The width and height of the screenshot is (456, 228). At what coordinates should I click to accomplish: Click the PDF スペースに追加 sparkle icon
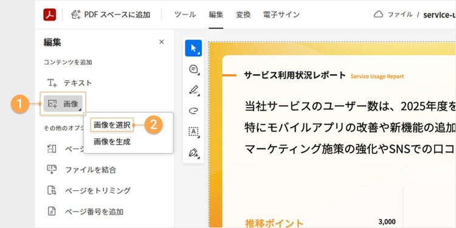tap(76, 15)
